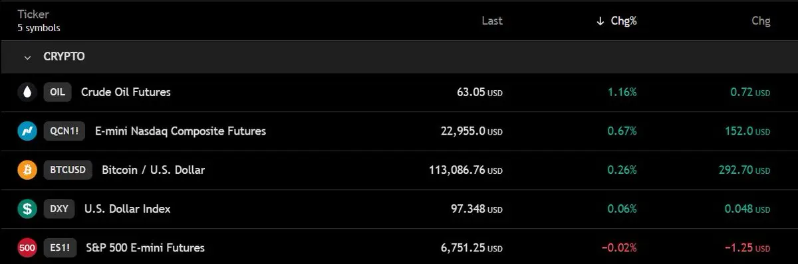Click the Crude Oil drop icon

pos(27,92)
